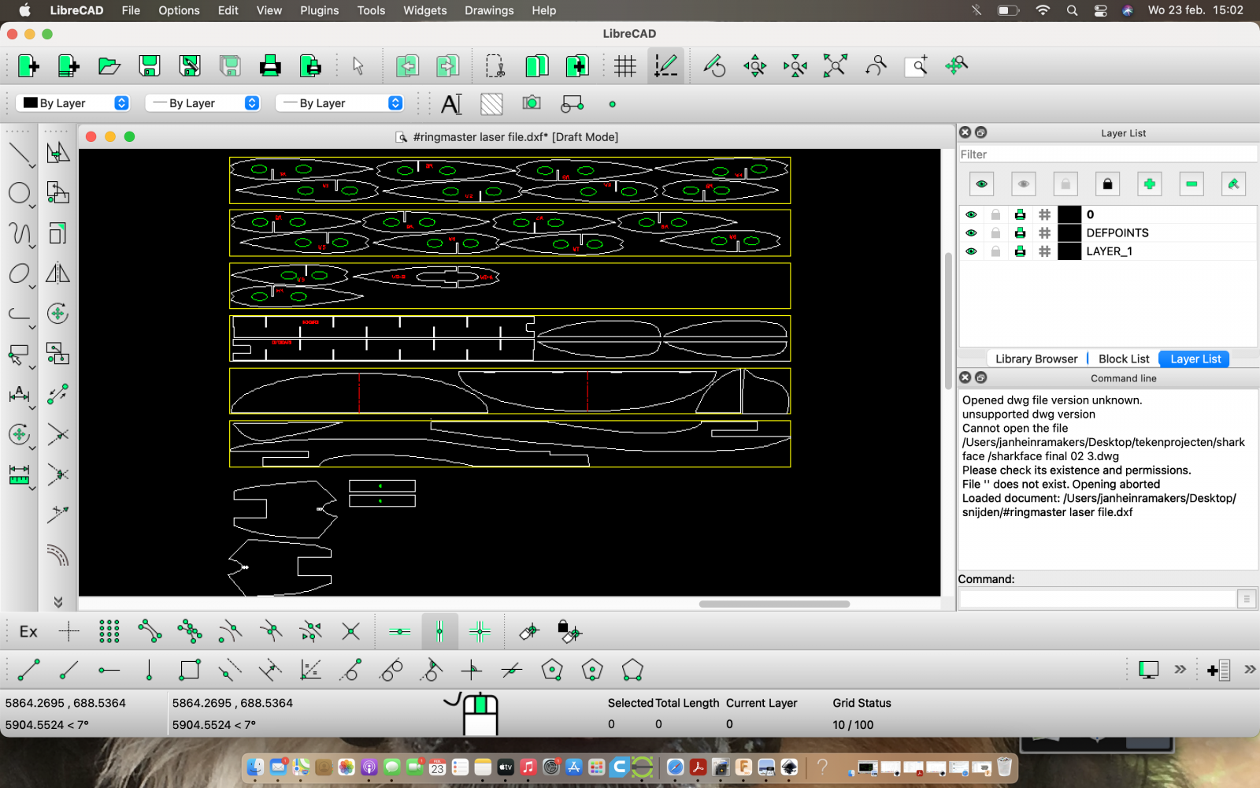Click the color swatch of layer 0
The image size is (1260, 788).
pos(1069,214)
